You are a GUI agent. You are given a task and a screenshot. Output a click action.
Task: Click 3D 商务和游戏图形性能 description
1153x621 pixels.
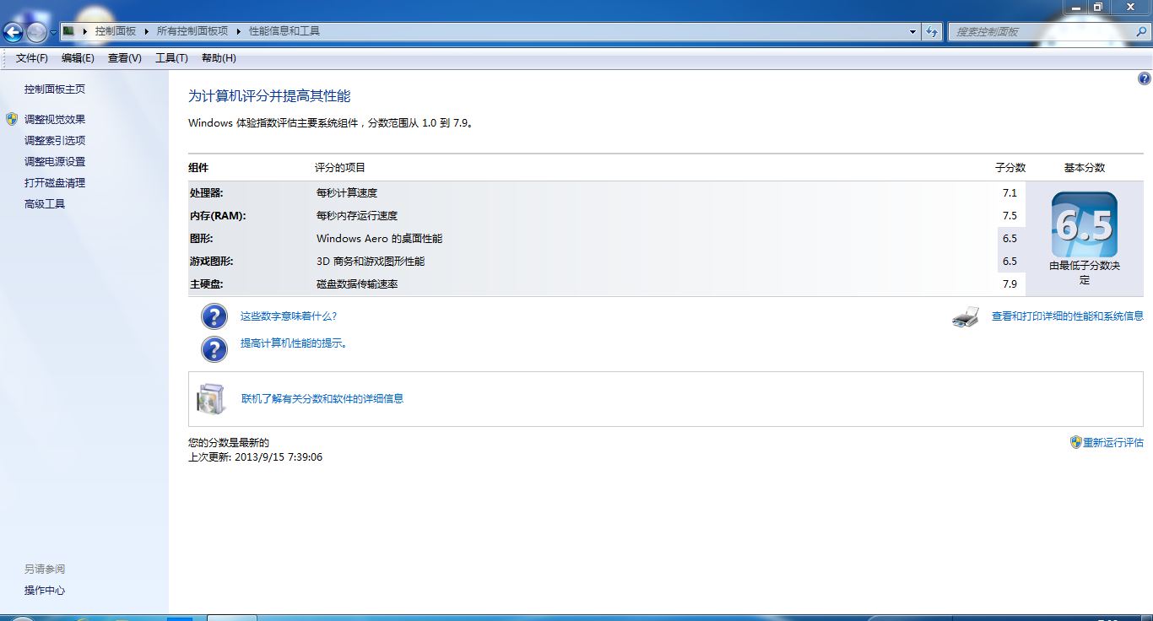(x=371, y=262)
